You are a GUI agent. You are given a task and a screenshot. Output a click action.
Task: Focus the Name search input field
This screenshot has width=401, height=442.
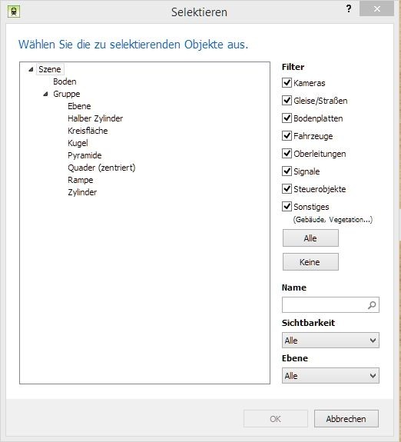click(324, 305)
